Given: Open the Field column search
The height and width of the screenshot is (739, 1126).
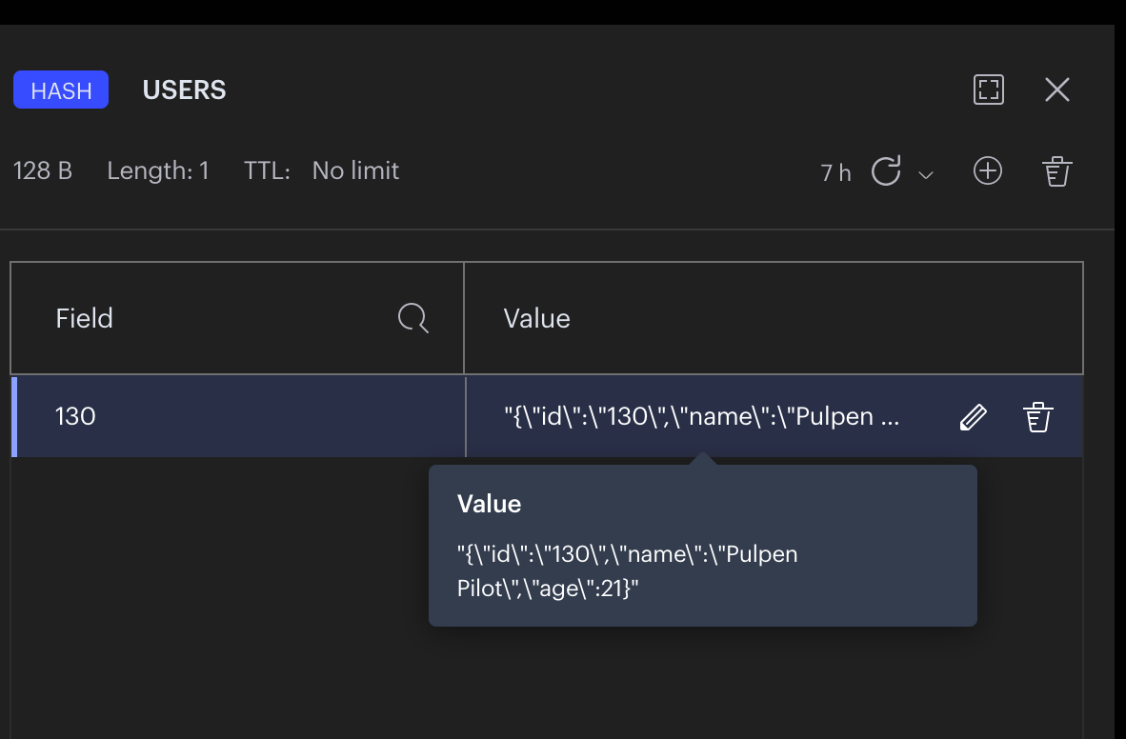Looking at the screenshot, I should (x=412, y=318).
